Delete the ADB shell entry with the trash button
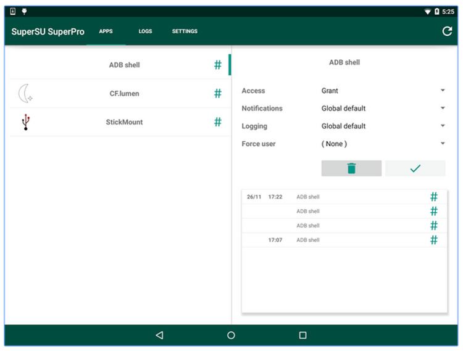Image resolution: width=463 pixels, height=351 pixels. click(x=351, y=168)
